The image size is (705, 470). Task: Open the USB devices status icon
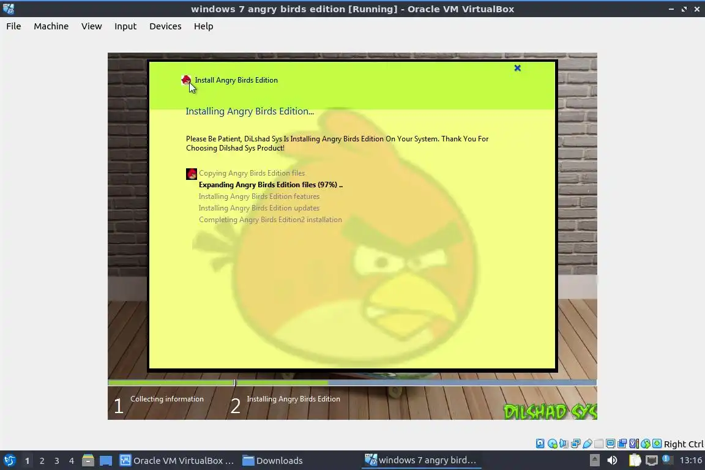click(587, 444)
